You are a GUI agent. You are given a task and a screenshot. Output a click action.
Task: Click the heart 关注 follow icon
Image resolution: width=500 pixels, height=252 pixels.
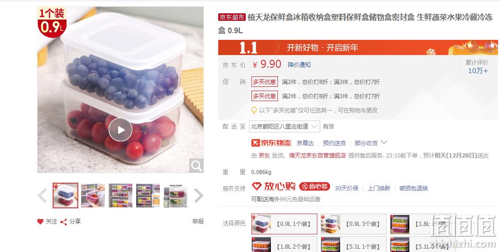pyautogui.click(x=40, y=221)
